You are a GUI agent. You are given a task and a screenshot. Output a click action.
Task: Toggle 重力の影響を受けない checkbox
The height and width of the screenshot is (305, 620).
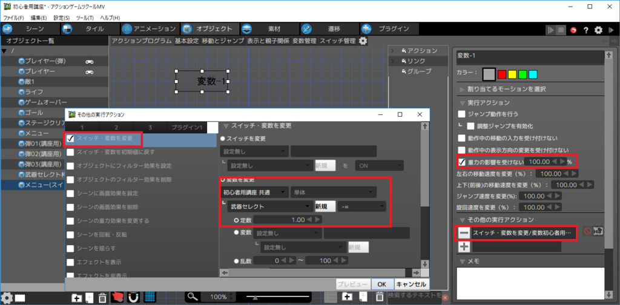click(461, 162)
